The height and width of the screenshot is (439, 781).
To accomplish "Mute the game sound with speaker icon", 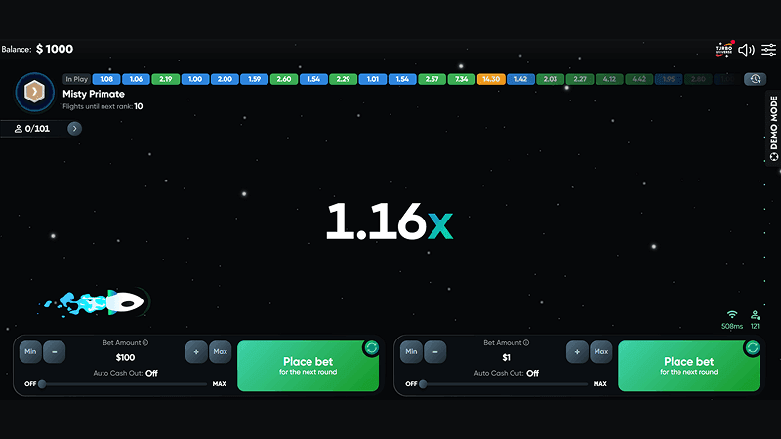I will tap(746, 50).
